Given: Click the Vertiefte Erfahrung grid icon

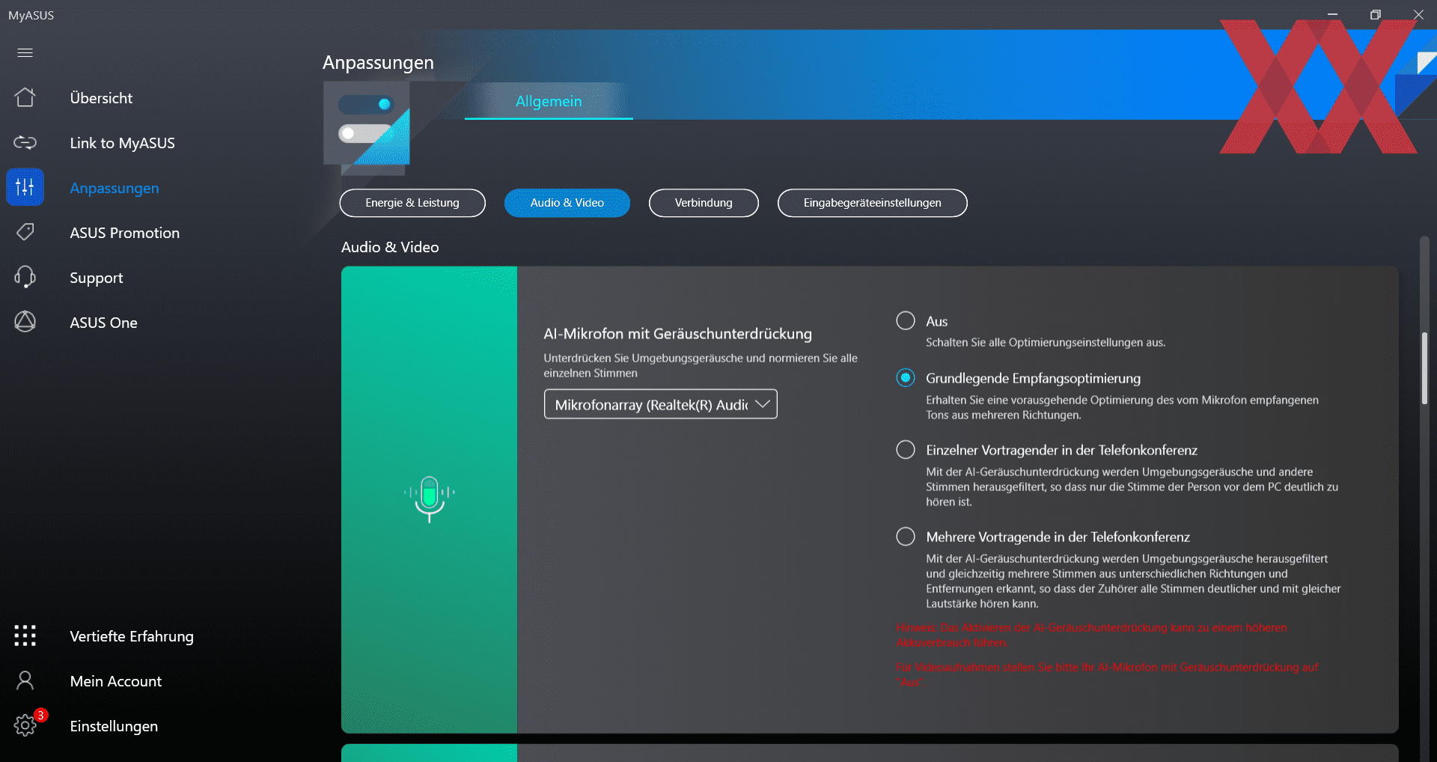Looking at the screenshot, I should click(25, 635).
